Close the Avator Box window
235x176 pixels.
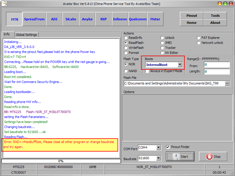231,4
